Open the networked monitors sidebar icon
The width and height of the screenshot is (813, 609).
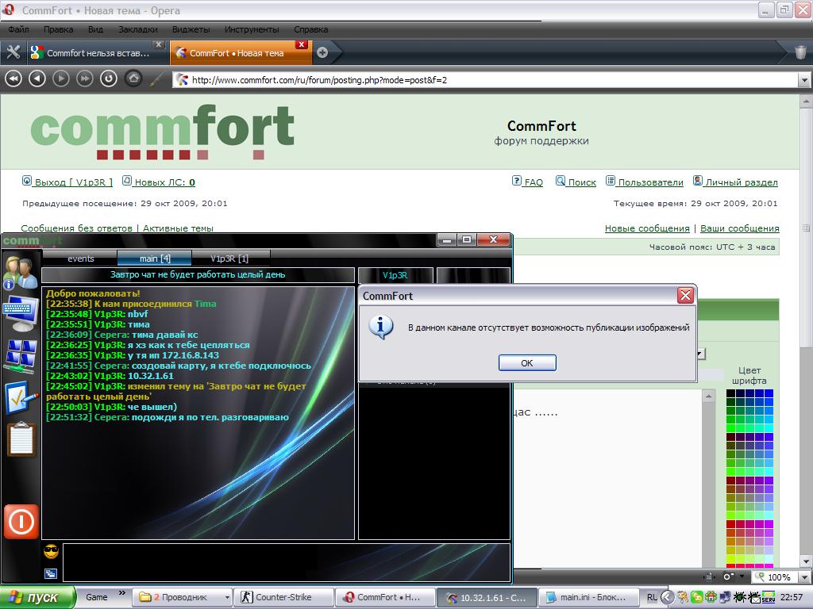(20, 355)
